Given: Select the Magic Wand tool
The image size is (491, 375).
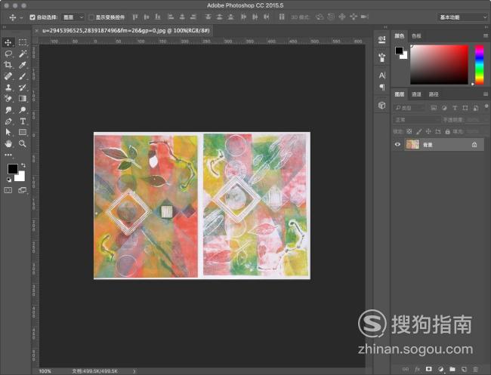Looking at the screenshot, I should (22, 54).
